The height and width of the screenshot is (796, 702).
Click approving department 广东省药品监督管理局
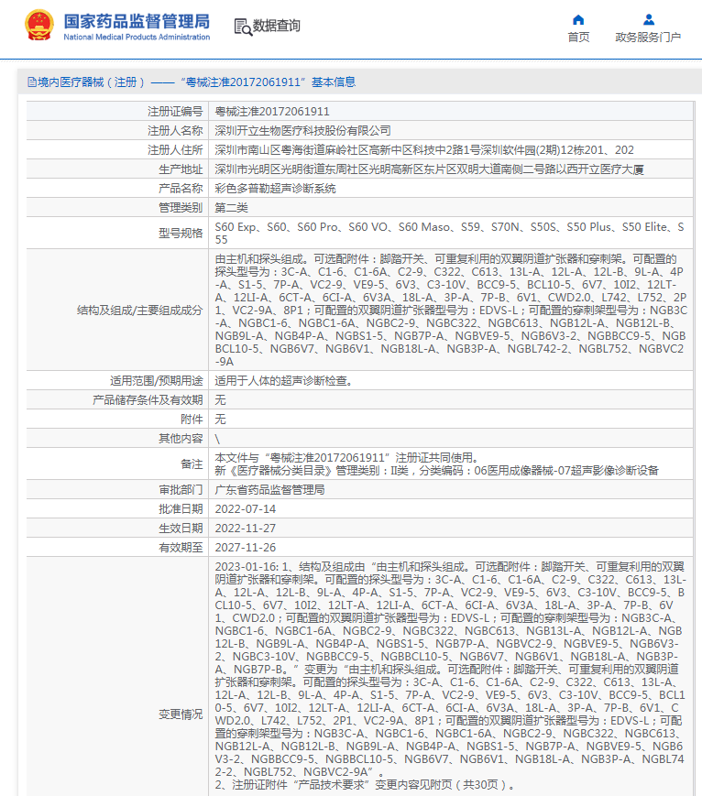[269, 490]
